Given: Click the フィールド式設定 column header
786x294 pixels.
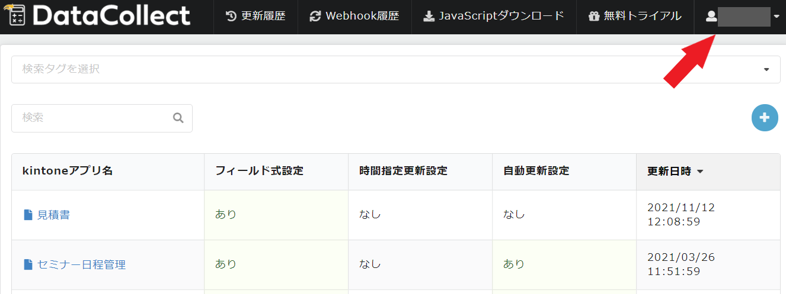Looking at the screenshot, I should (x=259, y=172).
